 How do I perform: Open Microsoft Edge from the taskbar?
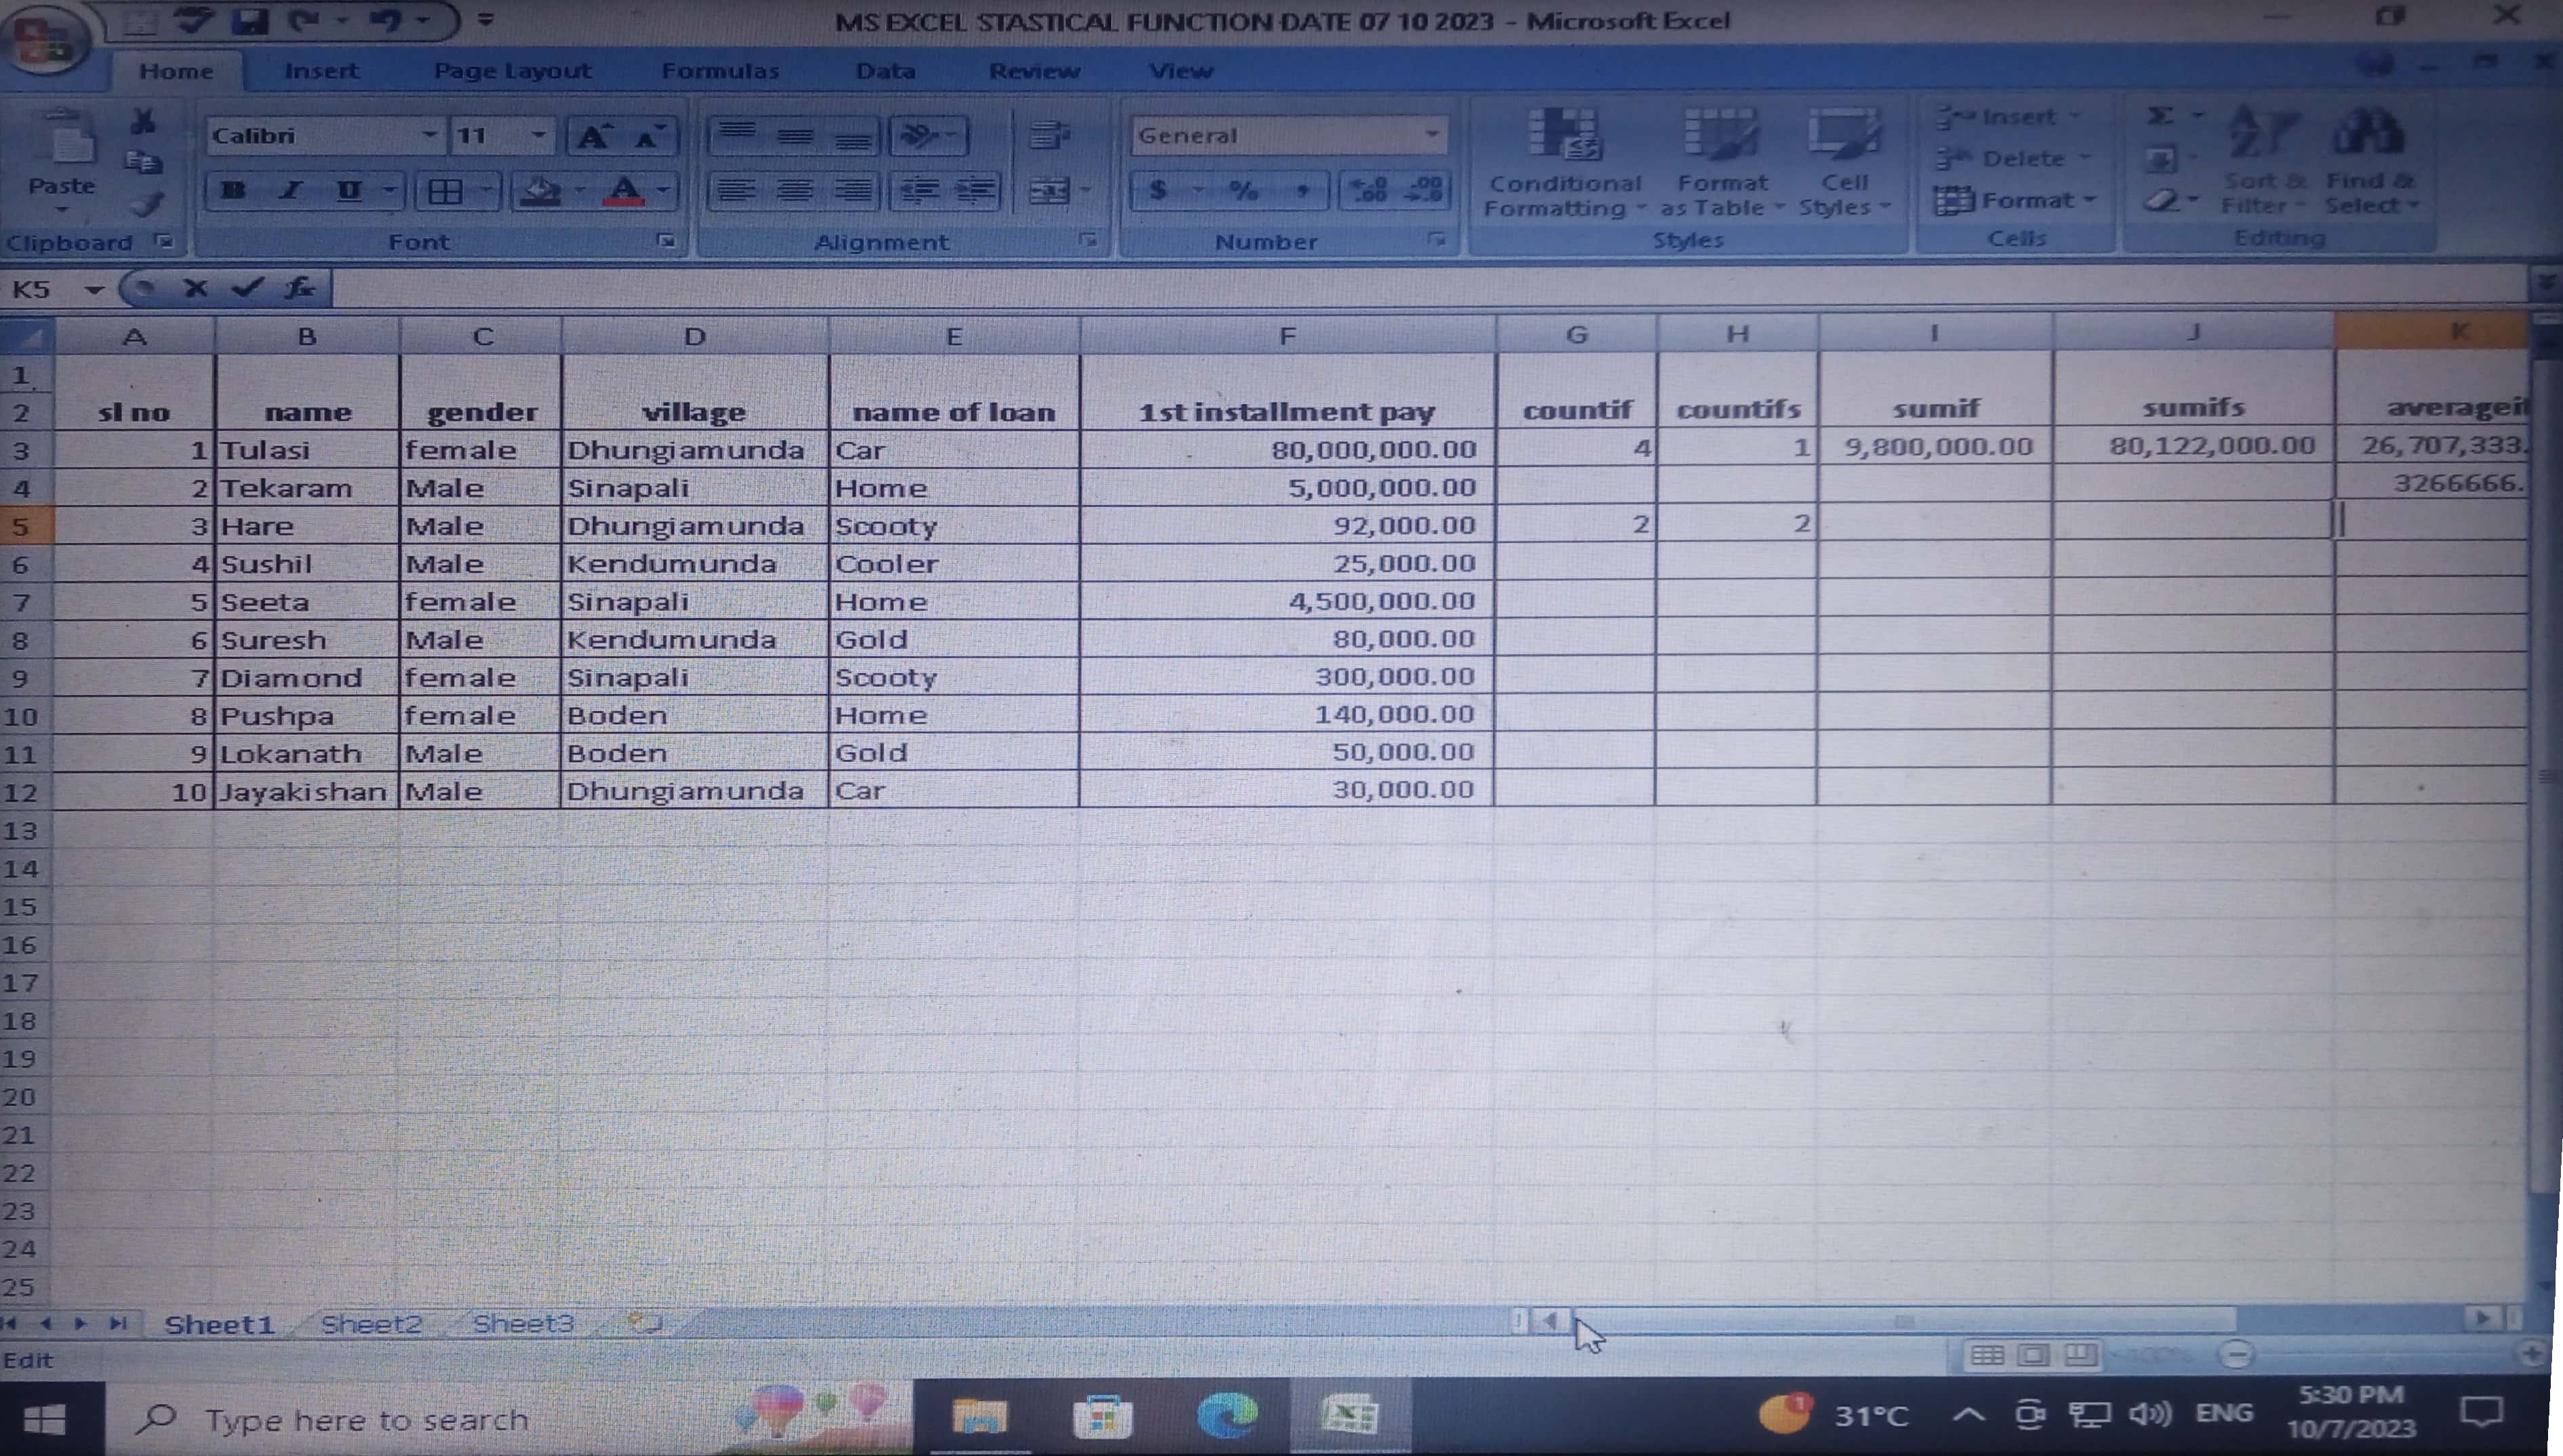pos(1227,1416)
